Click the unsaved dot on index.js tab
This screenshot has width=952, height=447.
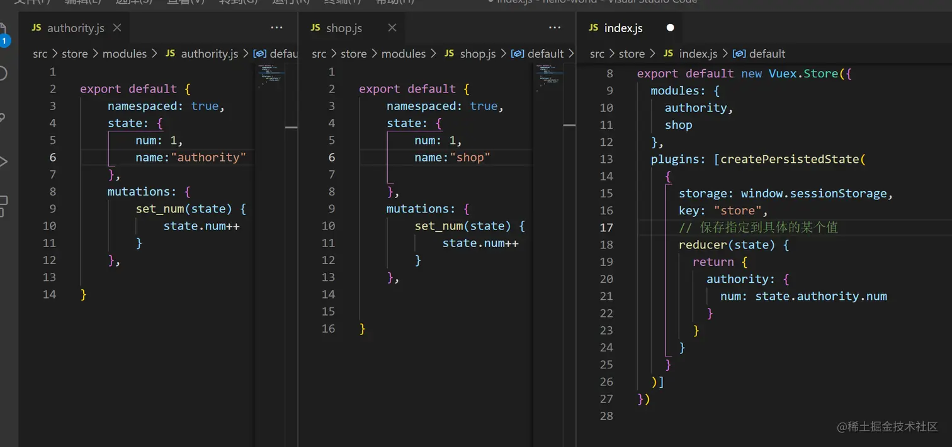coord(670,28)
